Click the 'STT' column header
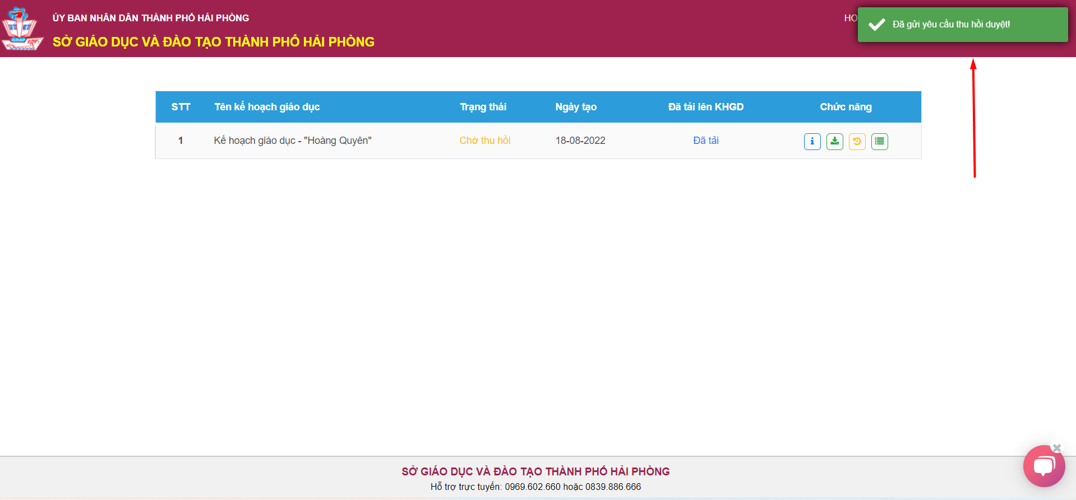Screen dimensions: 1076x500 click(181, 107)
